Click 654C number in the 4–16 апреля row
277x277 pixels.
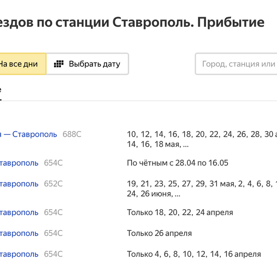[53, 254]
